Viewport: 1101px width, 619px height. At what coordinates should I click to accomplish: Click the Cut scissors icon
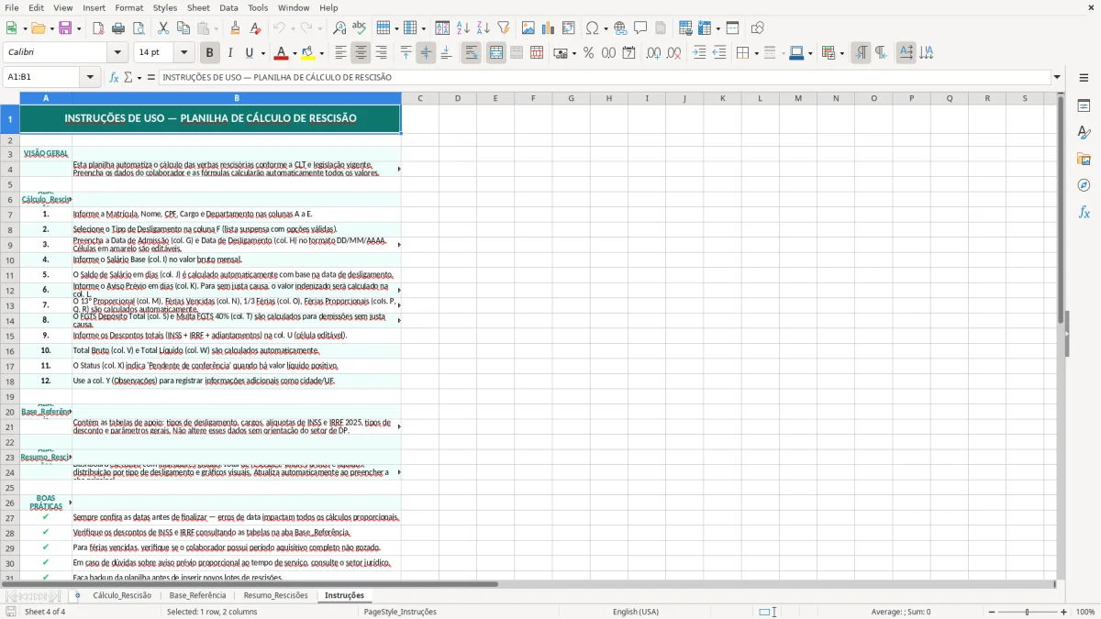coord(163,28)
